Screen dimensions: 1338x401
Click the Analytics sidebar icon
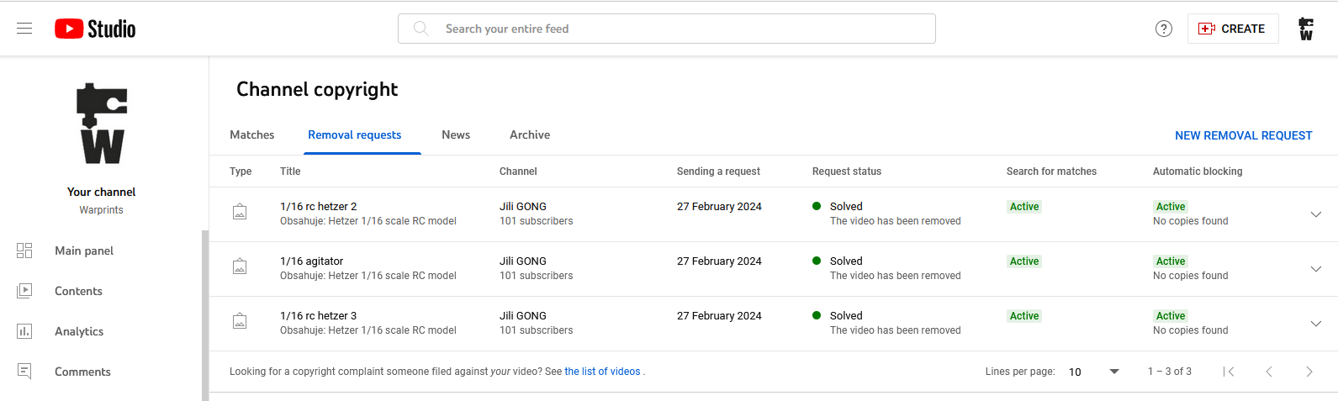(x=24, y=331)
